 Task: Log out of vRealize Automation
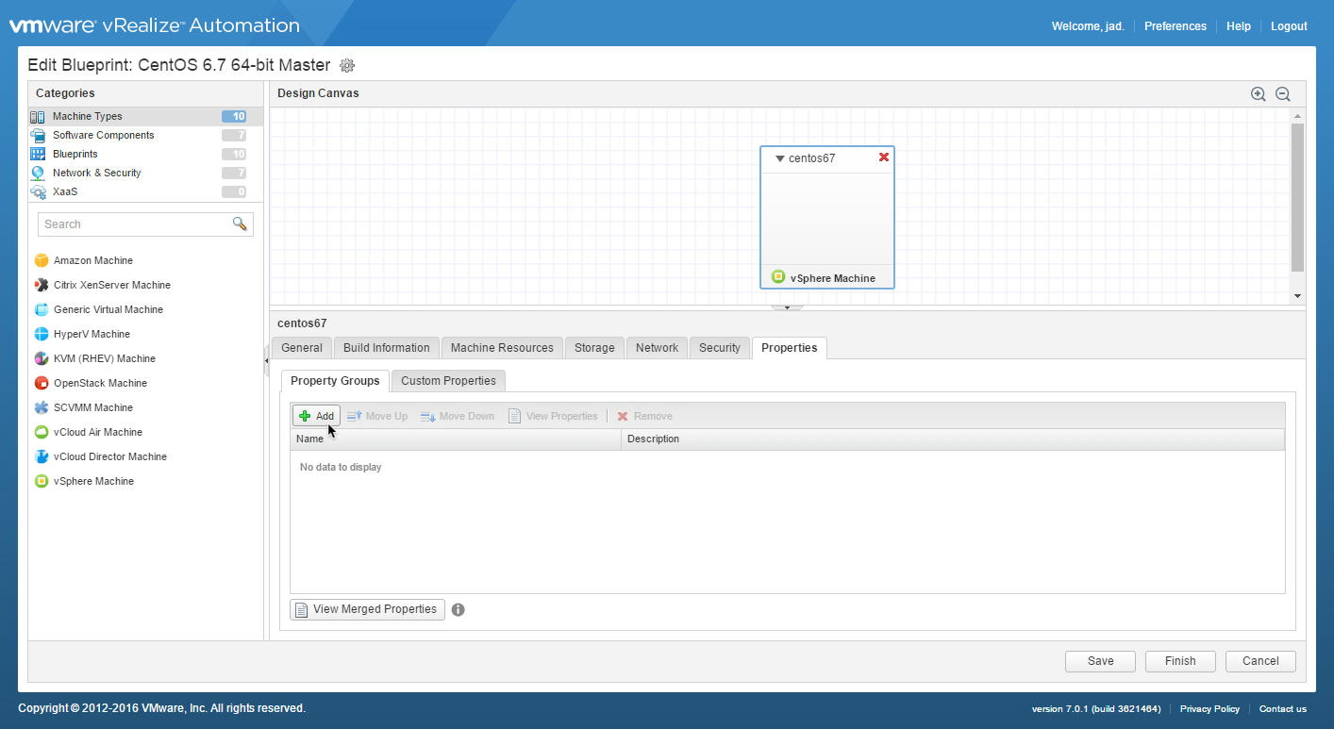(x=1289, y=26)
